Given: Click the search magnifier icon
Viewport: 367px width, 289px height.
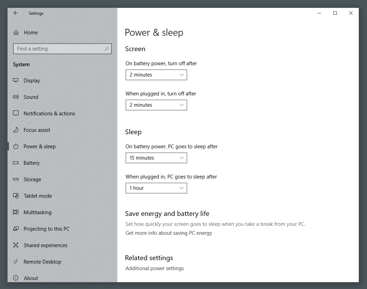Looking at the screenshot, I should pos(106,49).
